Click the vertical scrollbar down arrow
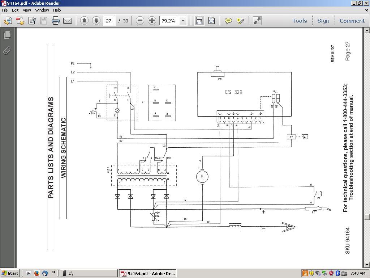Image resolution: width=370 pixels, height=278 pixels. 367,265
